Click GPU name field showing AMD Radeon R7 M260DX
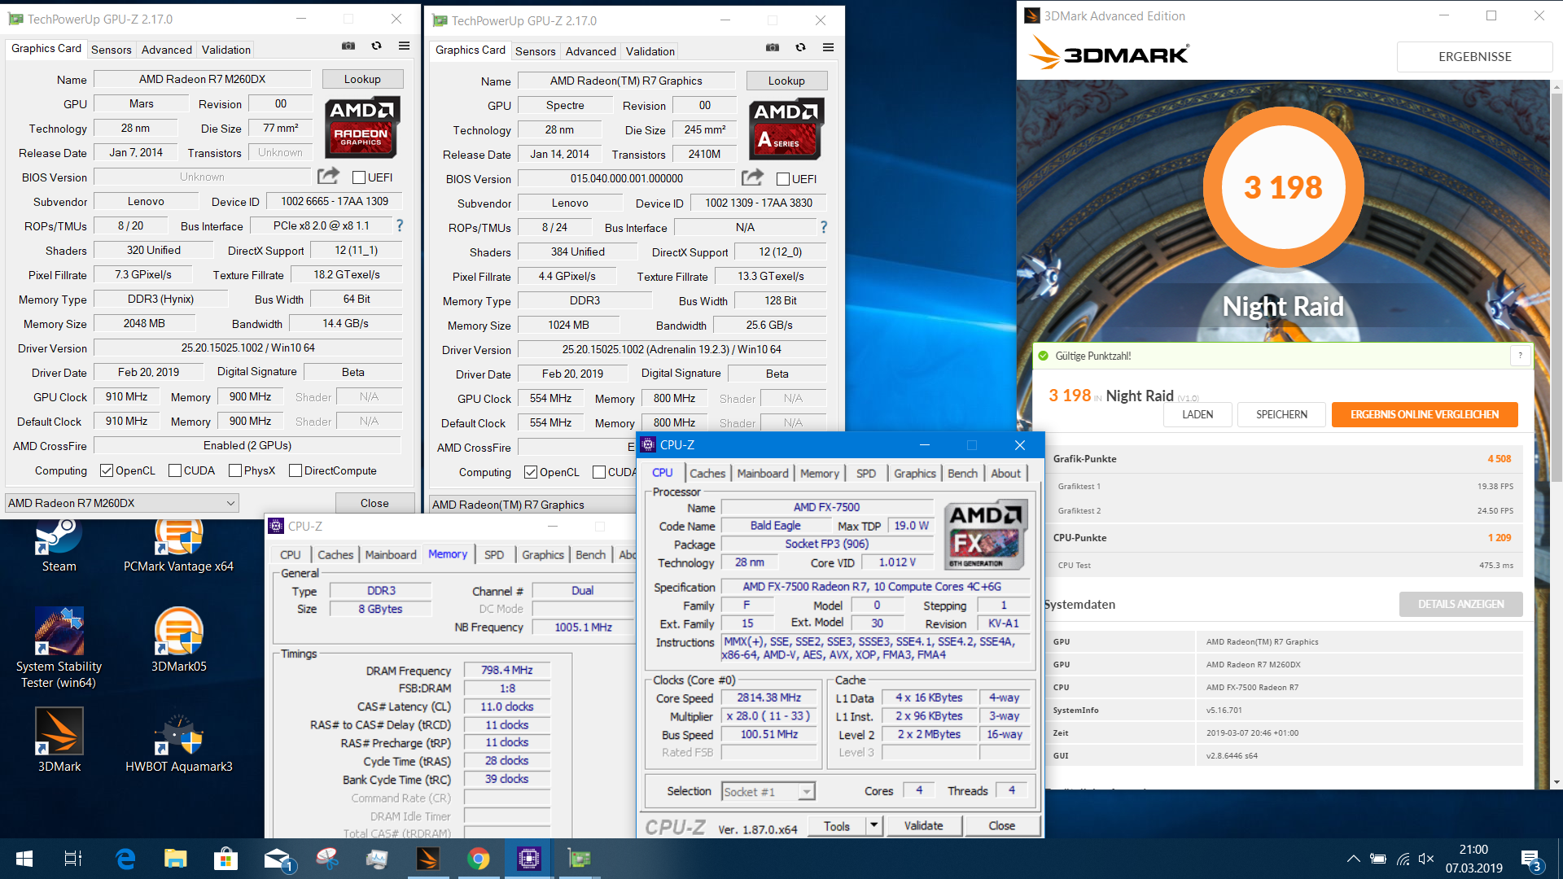1563x879 pixels. [x=202, y=79]
